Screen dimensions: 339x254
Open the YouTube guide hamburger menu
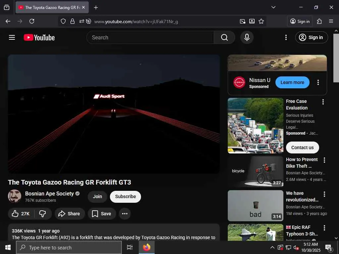[x=12, y=37]
